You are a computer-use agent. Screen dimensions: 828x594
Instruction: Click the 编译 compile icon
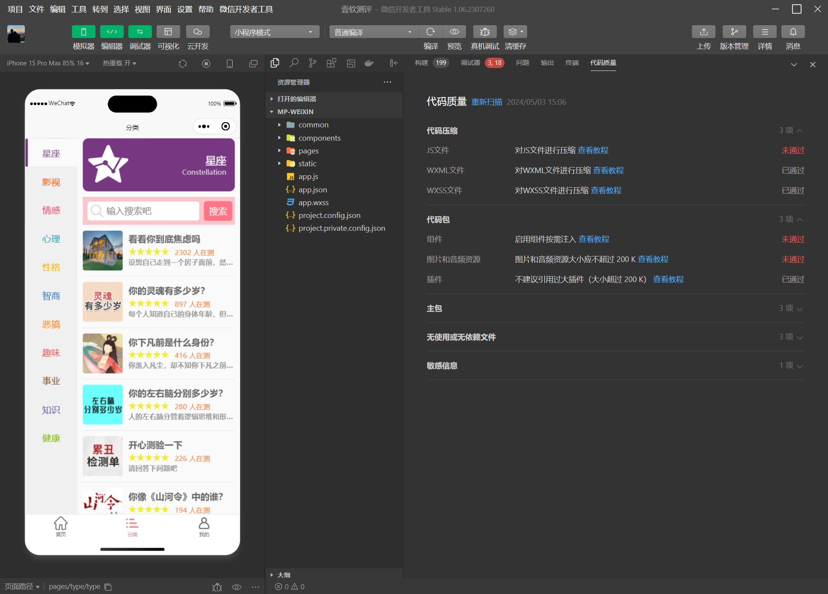pos(431,32)
